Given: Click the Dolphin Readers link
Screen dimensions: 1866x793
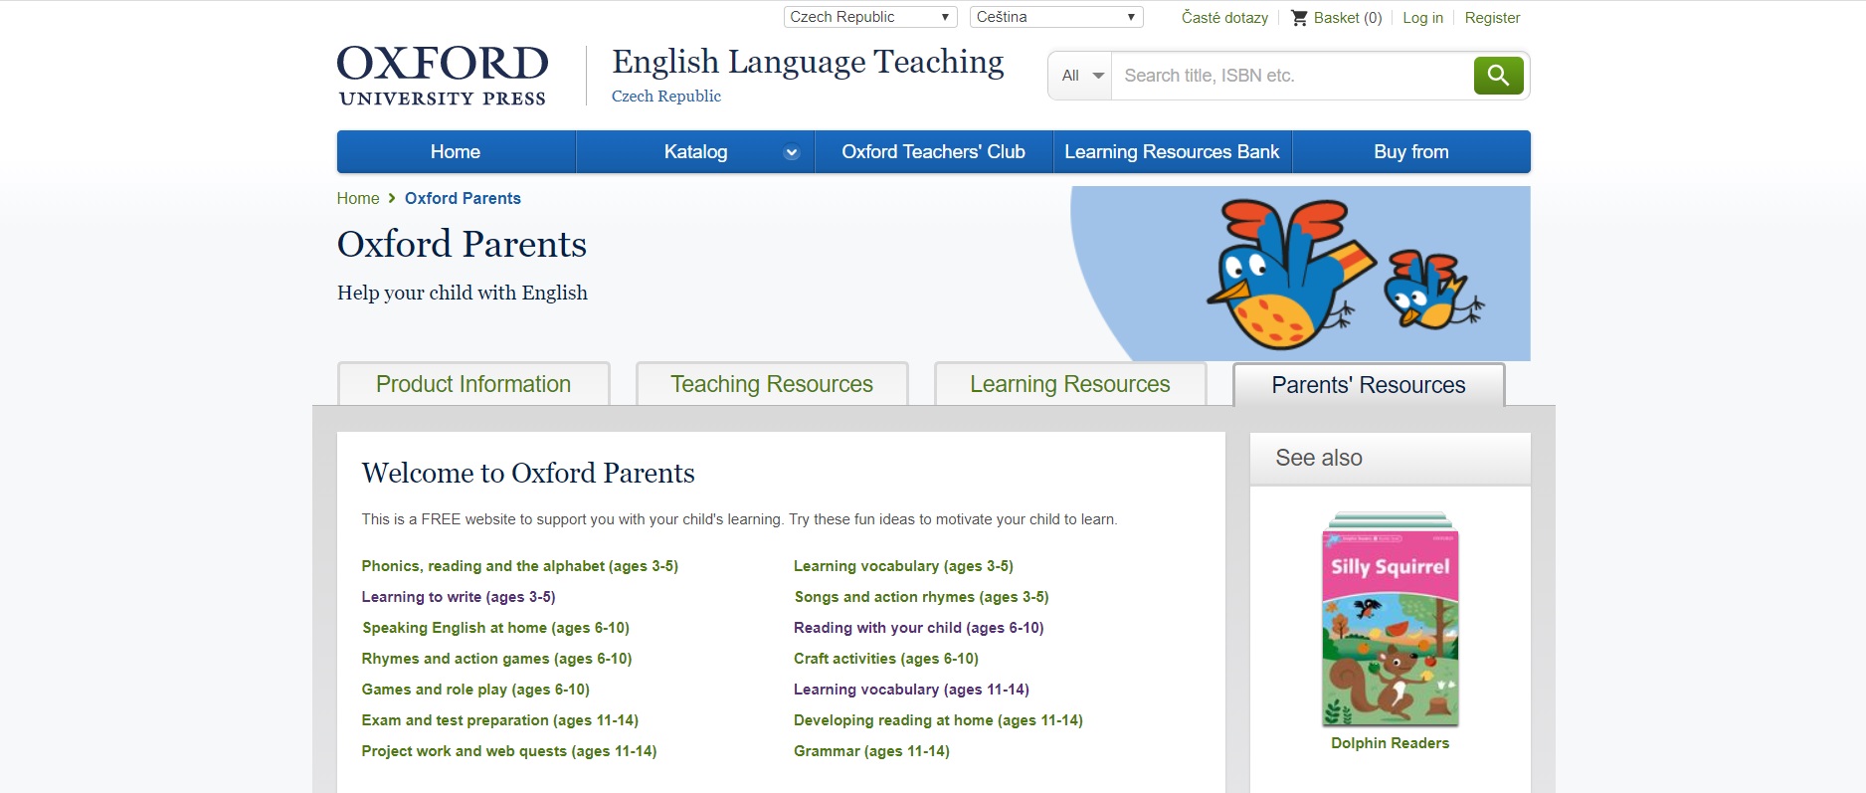Looking at the screenshot, I should tap(1390, 743).
